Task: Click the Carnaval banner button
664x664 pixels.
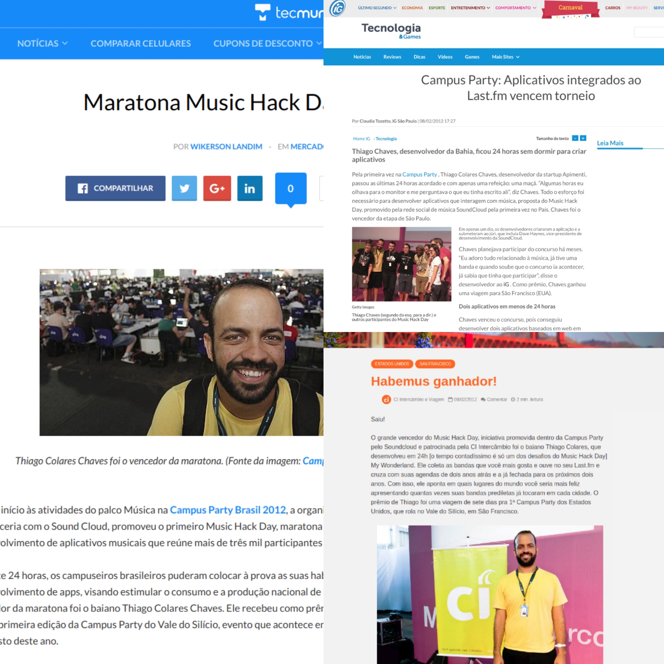Action: pos(571,8)
